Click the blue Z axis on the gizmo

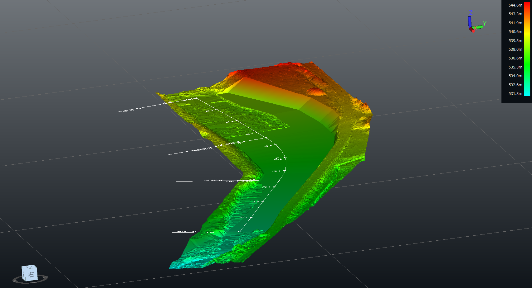point(469,21)
